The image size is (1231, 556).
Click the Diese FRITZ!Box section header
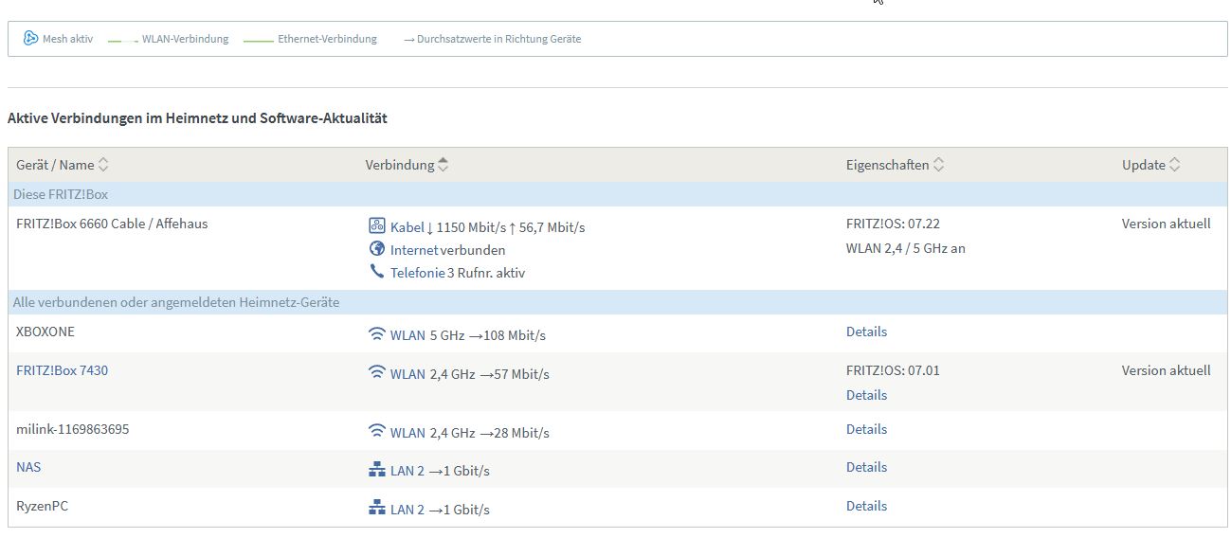(618, 194)
